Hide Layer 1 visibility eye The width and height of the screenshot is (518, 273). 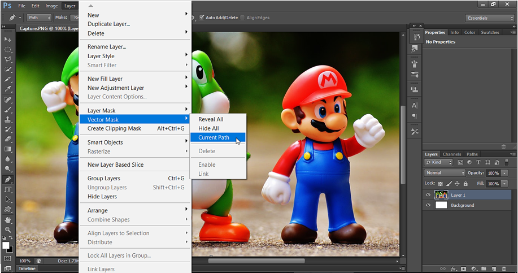[x=428, y=195]
